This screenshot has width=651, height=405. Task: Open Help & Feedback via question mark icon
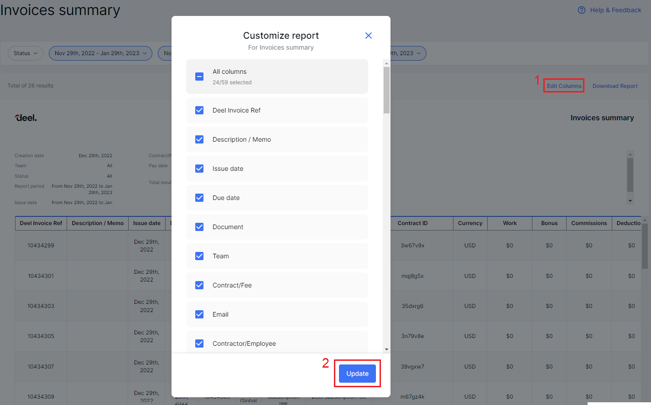(x=582, y=10)
